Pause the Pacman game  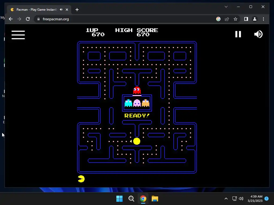[x=238, y=34]
